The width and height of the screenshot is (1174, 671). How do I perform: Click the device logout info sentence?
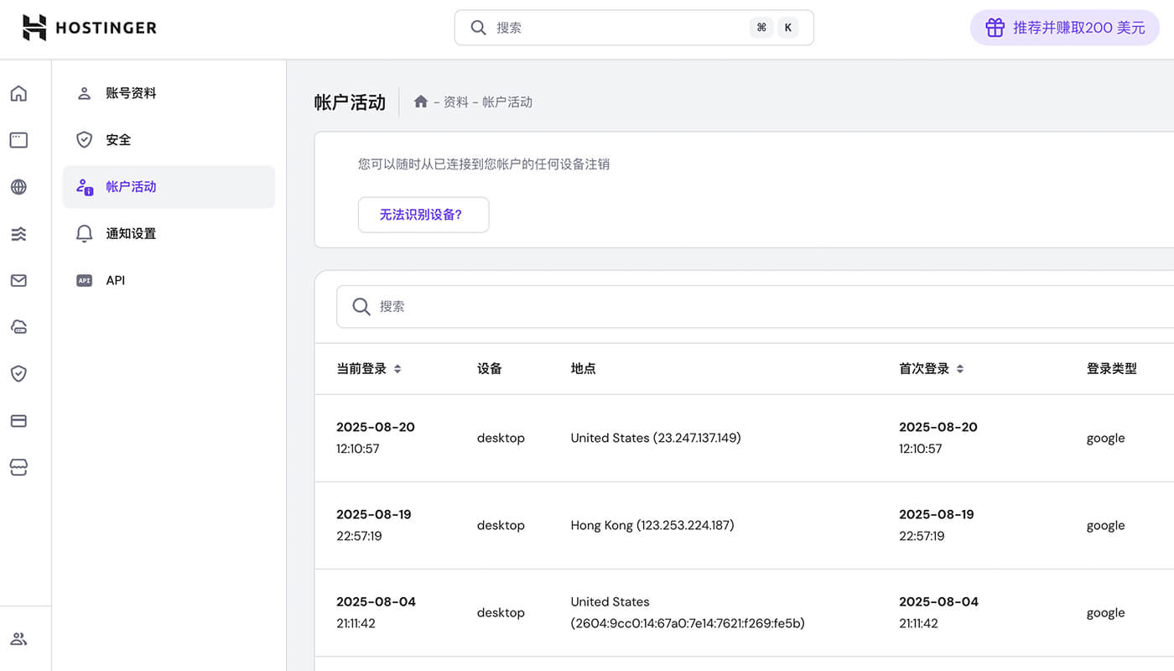484,164
